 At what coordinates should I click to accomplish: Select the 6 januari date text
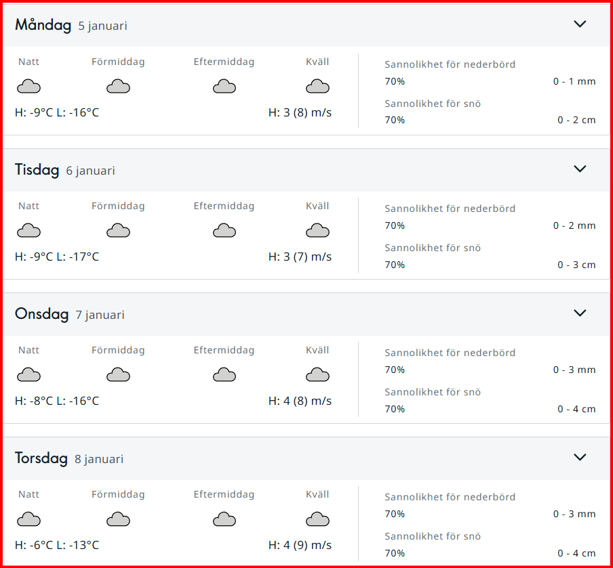[x=91, y=171]
